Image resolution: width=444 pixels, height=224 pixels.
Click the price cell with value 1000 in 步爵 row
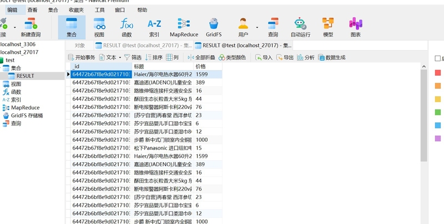point(208,140)
